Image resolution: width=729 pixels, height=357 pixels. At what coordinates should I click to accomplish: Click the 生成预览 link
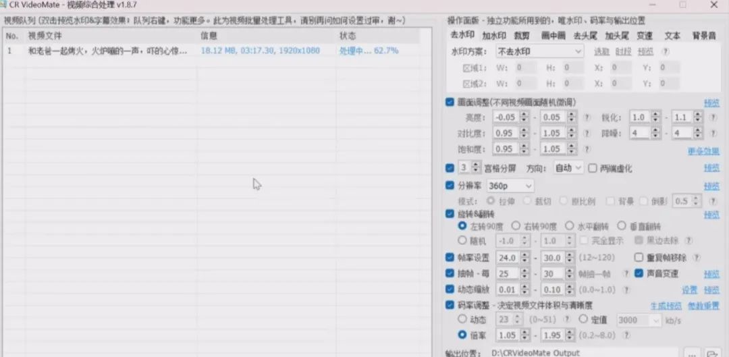pyautogui.click(x=666, y=306)
